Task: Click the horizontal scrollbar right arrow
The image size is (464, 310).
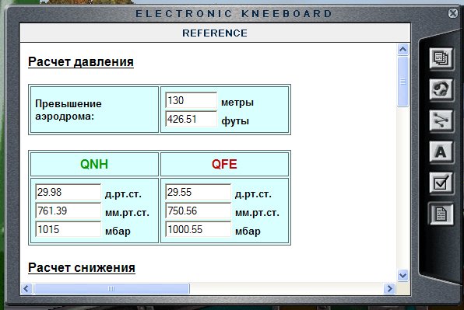Action: pos(389,288)
